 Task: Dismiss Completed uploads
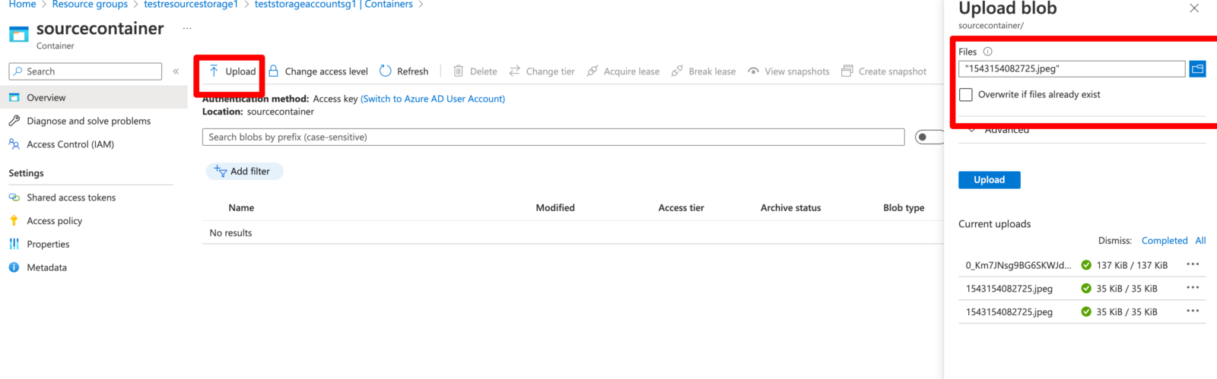[1164, 241]
